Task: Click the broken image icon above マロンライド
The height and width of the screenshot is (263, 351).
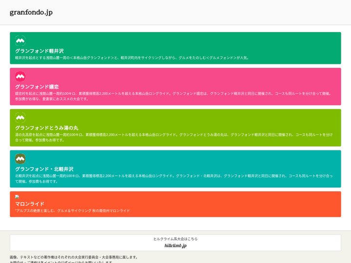Action: pyautogui.click(x=17, y=197)
